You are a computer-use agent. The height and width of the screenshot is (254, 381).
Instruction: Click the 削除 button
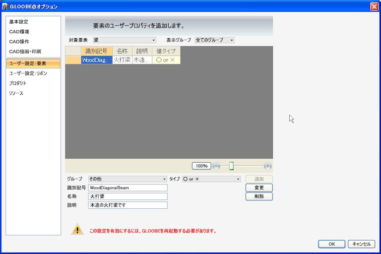259,196
